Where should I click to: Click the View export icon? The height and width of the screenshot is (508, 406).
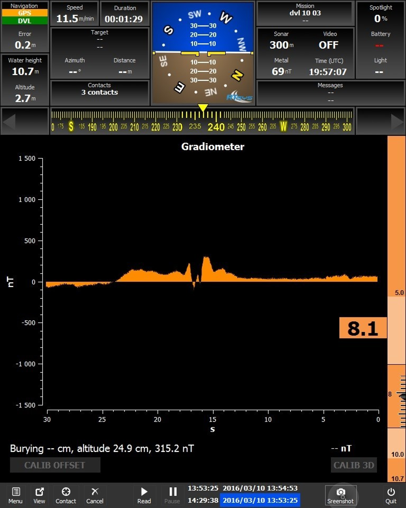39,495
